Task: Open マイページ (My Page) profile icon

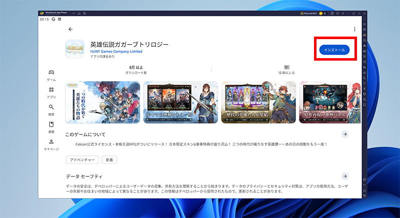Action: (51, 144)
